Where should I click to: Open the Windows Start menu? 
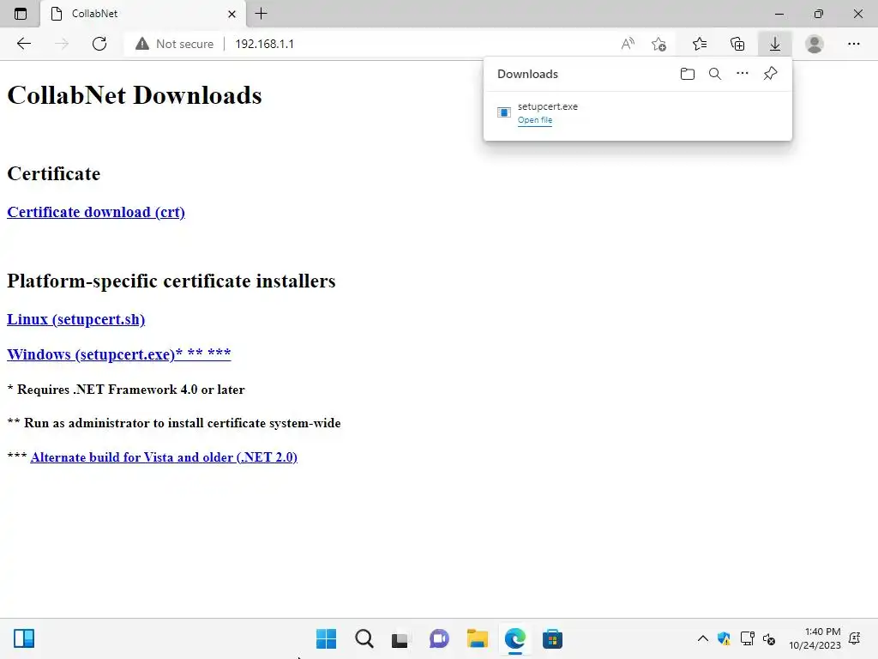[327, 638]
